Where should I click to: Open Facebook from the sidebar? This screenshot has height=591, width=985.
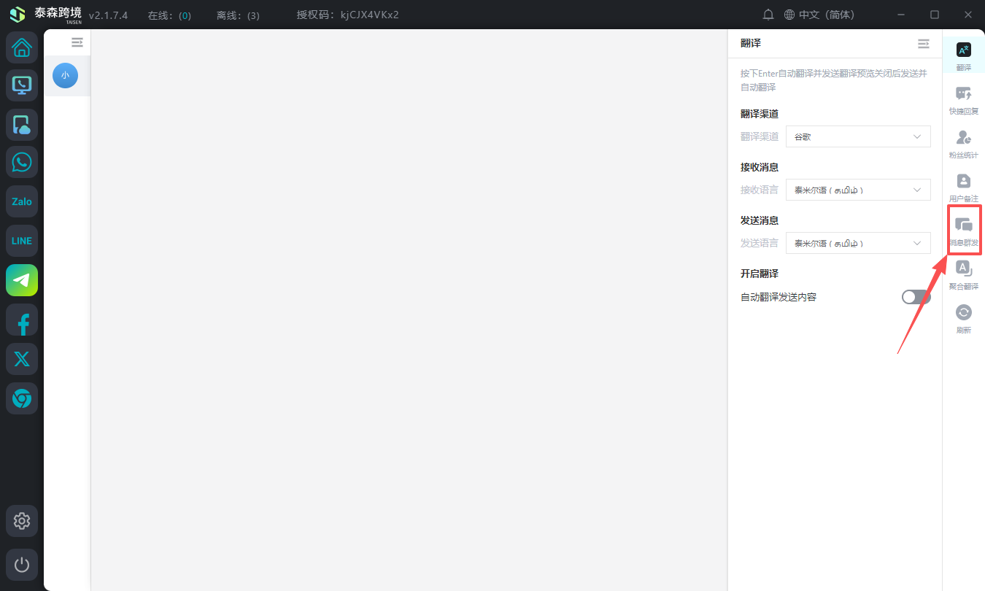22,320
